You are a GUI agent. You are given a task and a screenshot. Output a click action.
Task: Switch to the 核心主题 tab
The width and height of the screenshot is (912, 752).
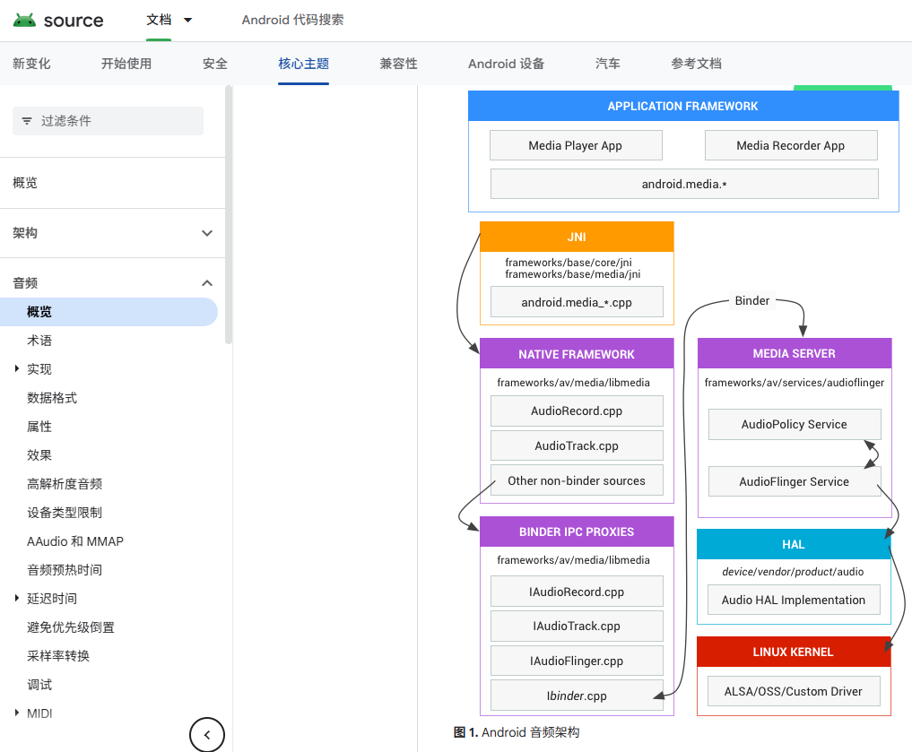(303, 64)
